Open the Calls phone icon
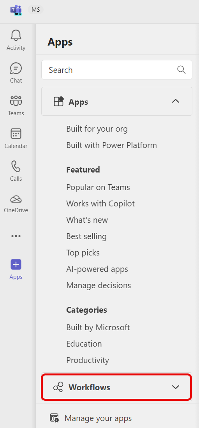Viewport: 199px width, 428px height. (16, 166)
